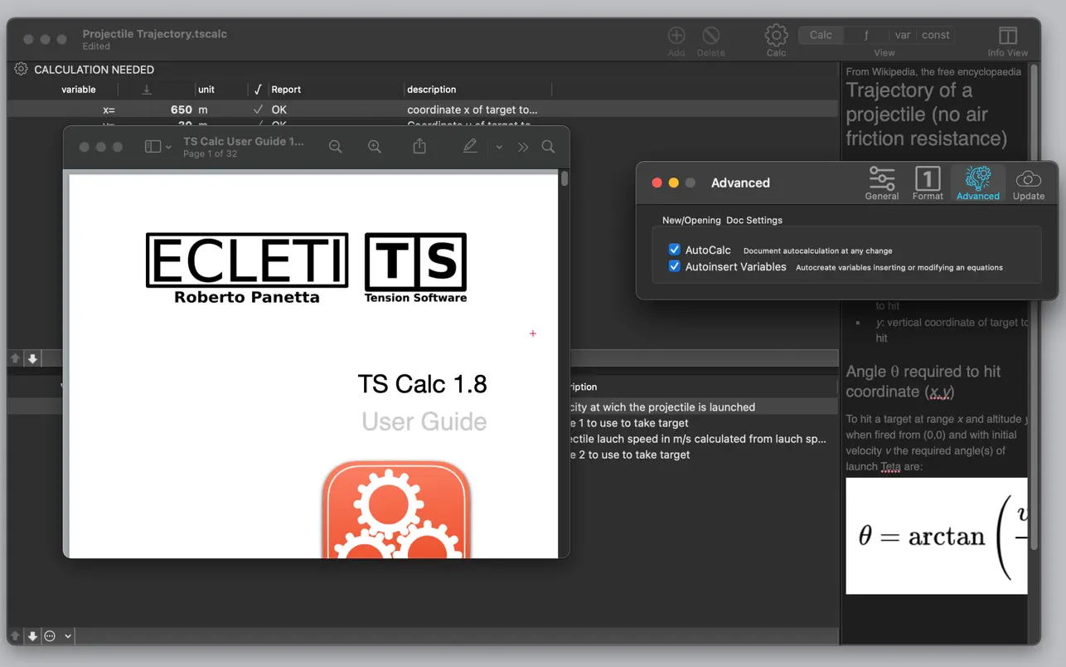
Task: Click the arctan formula image in Info View
Action: point(937,535)
